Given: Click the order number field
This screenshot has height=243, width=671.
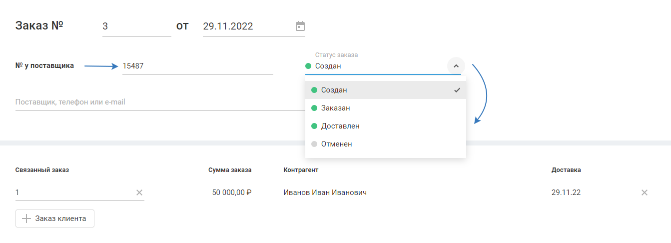Looking at the screenshot, I should [136, 26].
